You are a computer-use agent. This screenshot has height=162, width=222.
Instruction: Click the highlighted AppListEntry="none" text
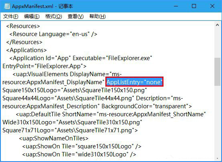coord(134,82)
